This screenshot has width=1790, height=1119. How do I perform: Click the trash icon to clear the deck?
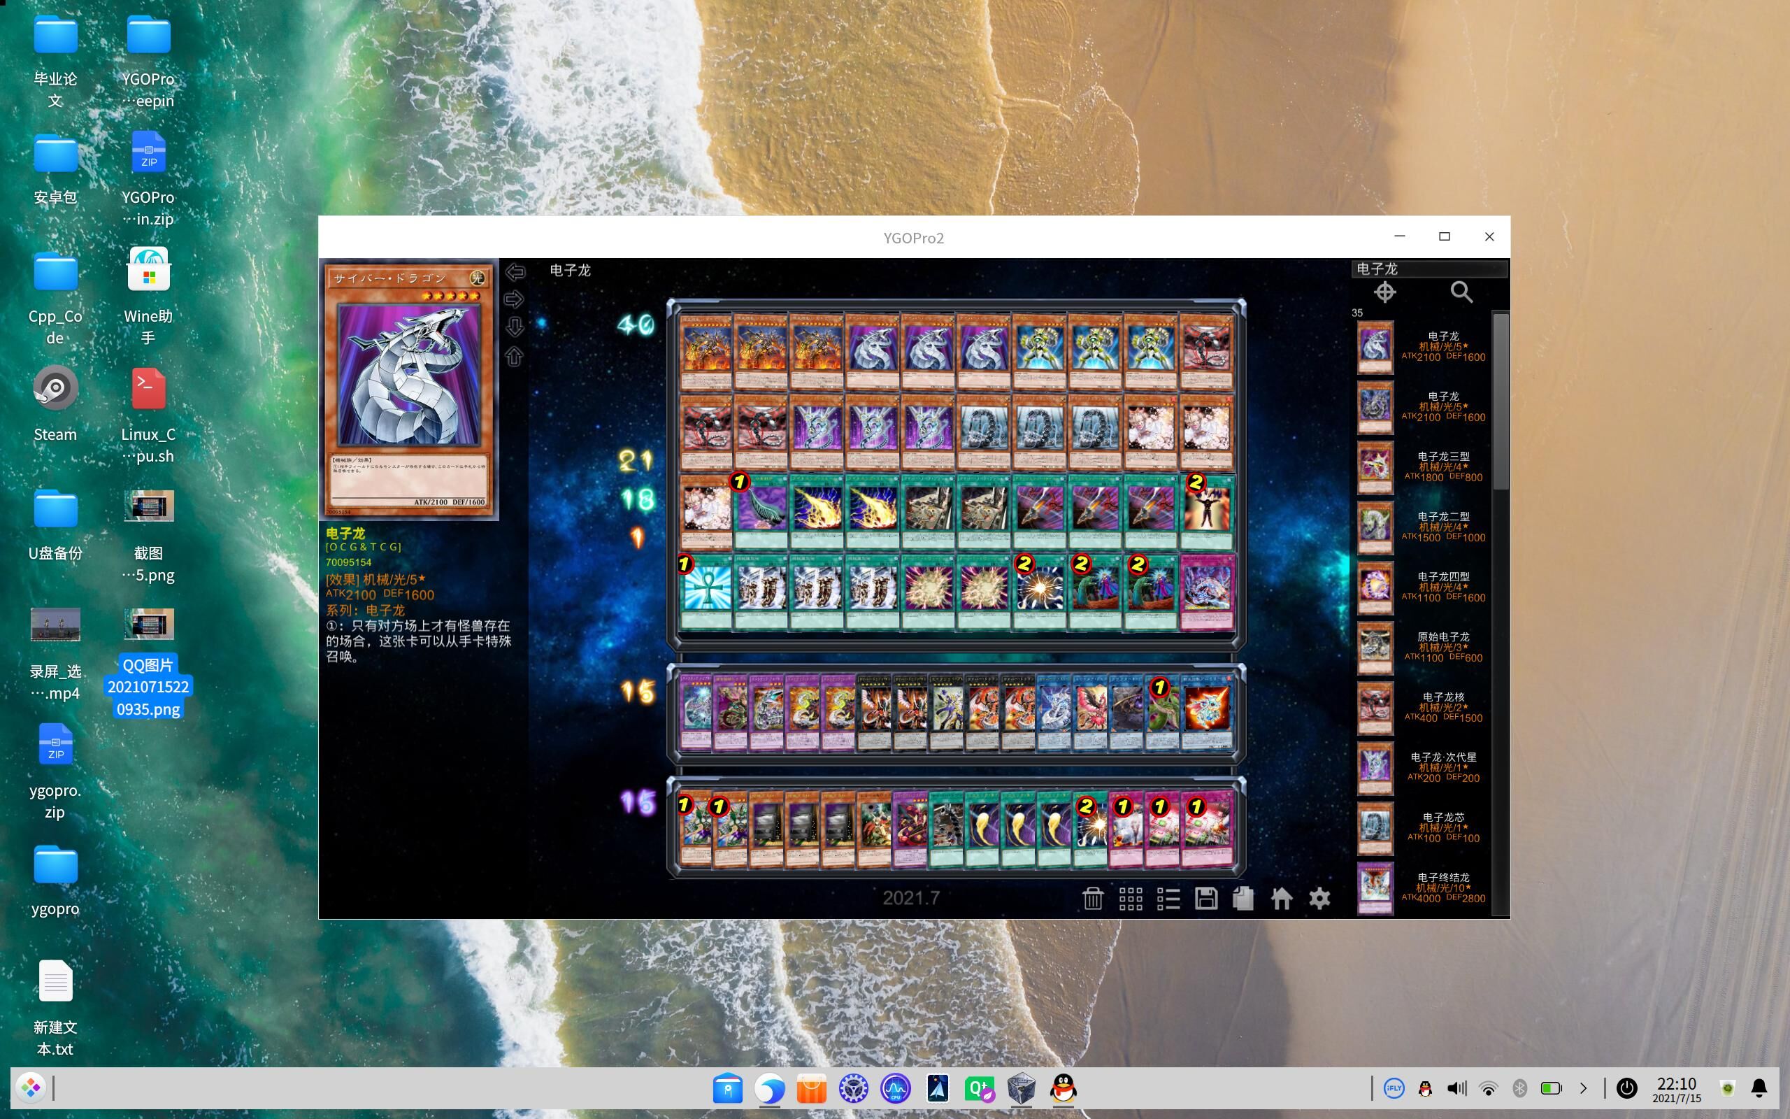pos(1092,899)
